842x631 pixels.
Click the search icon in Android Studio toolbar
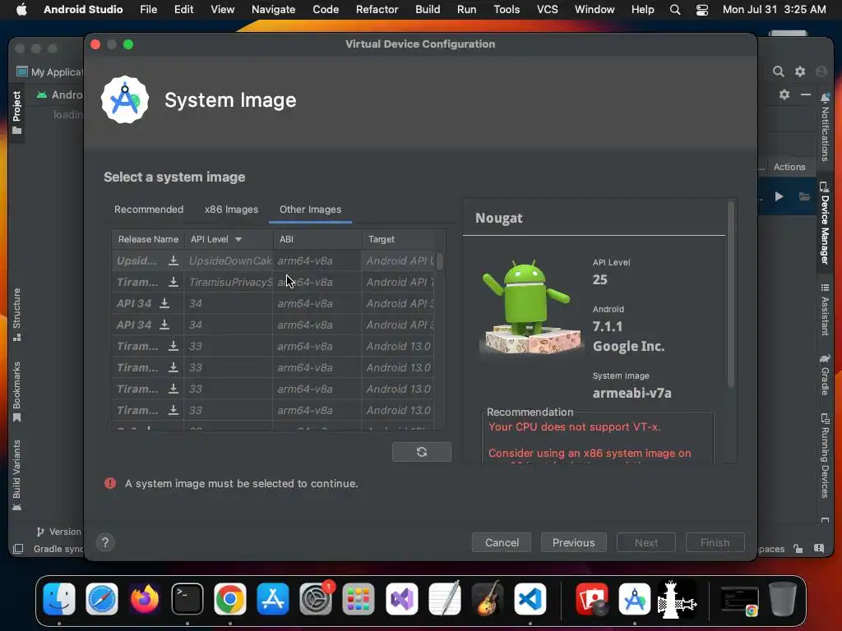[778, 71]
